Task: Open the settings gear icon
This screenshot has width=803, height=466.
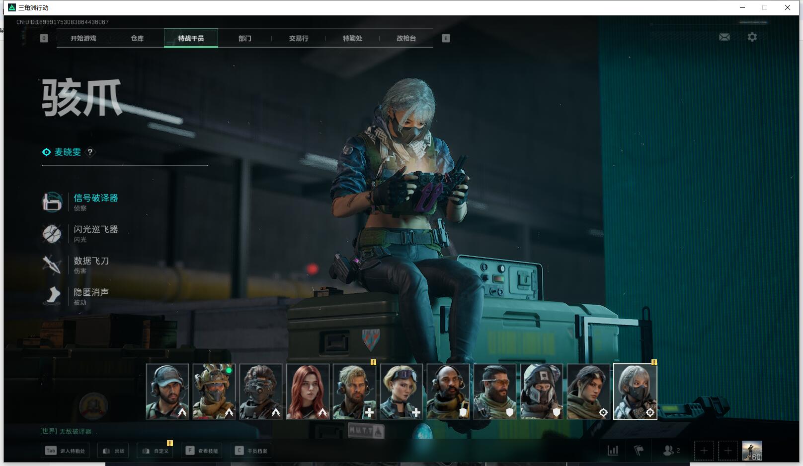Action: click(x=752, y=37)
